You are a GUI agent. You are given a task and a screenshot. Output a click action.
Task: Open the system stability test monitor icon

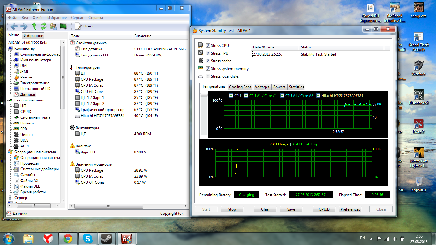(63, 26)
